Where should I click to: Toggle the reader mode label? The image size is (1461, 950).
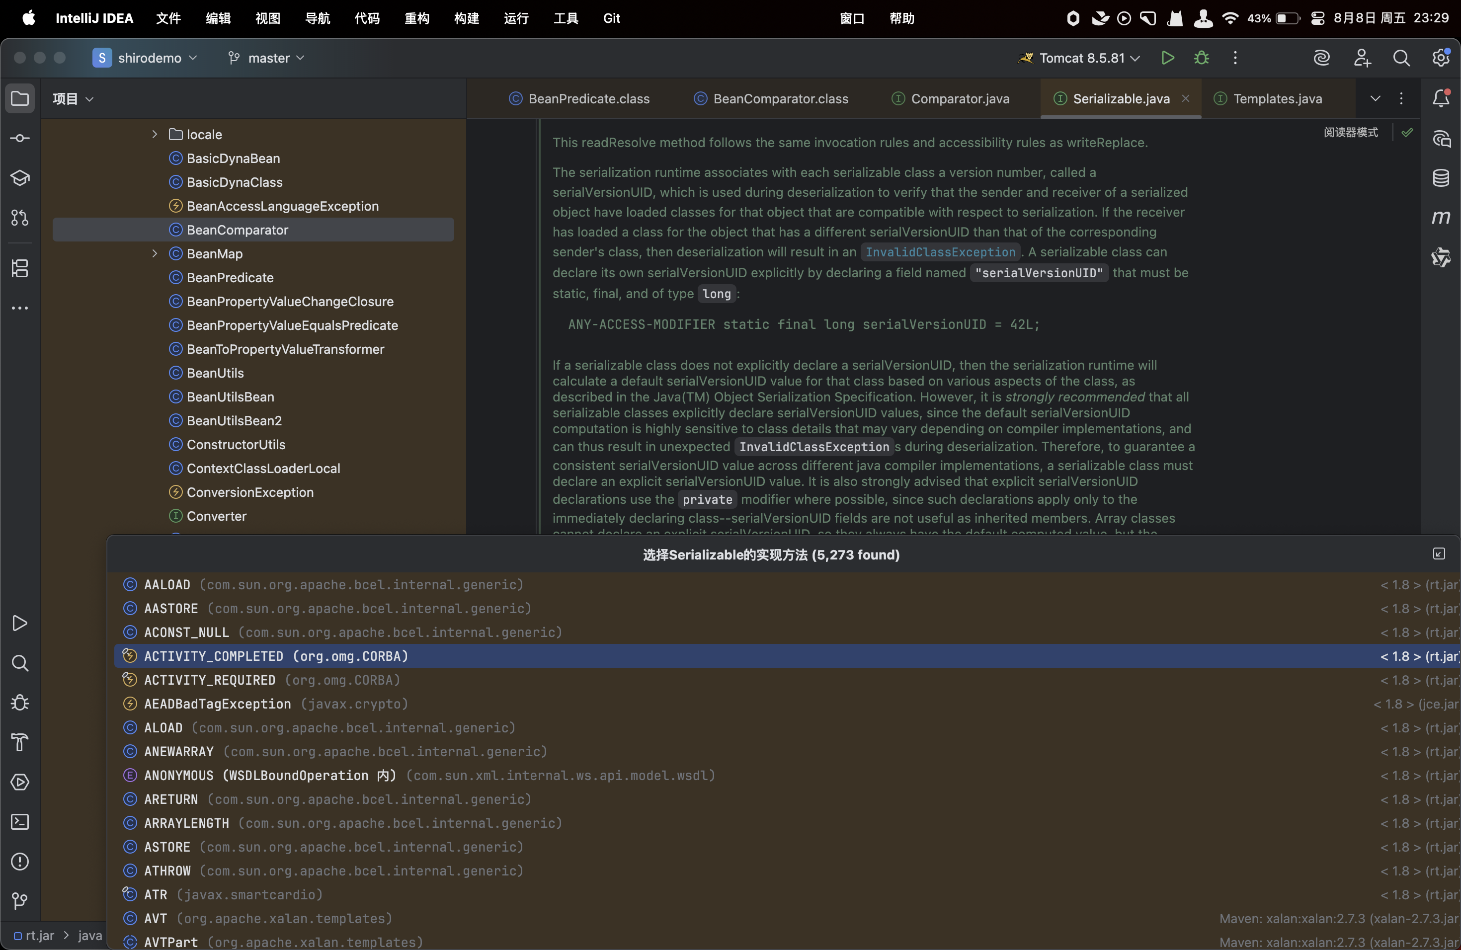click(1351, 133)
